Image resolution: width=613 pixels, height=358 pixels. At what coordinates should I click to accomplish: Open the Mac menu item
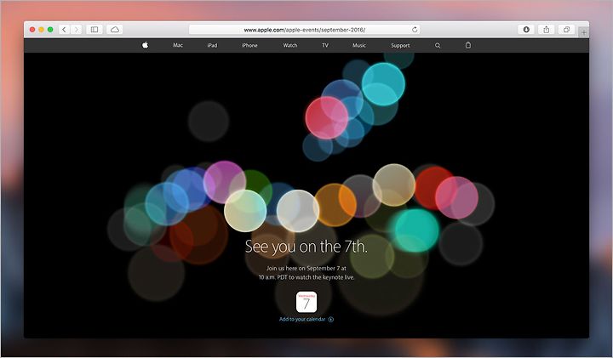click(178, 45)
